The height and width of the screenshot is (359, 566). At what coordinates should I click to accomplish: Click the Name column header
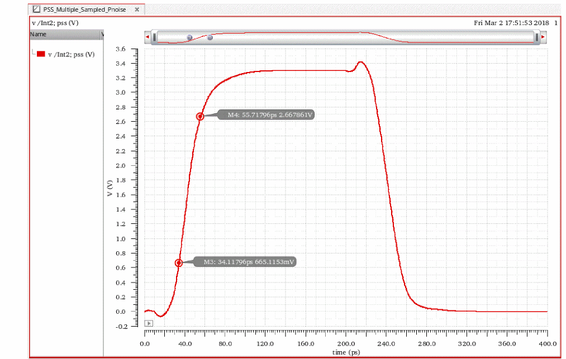(38, 35)
